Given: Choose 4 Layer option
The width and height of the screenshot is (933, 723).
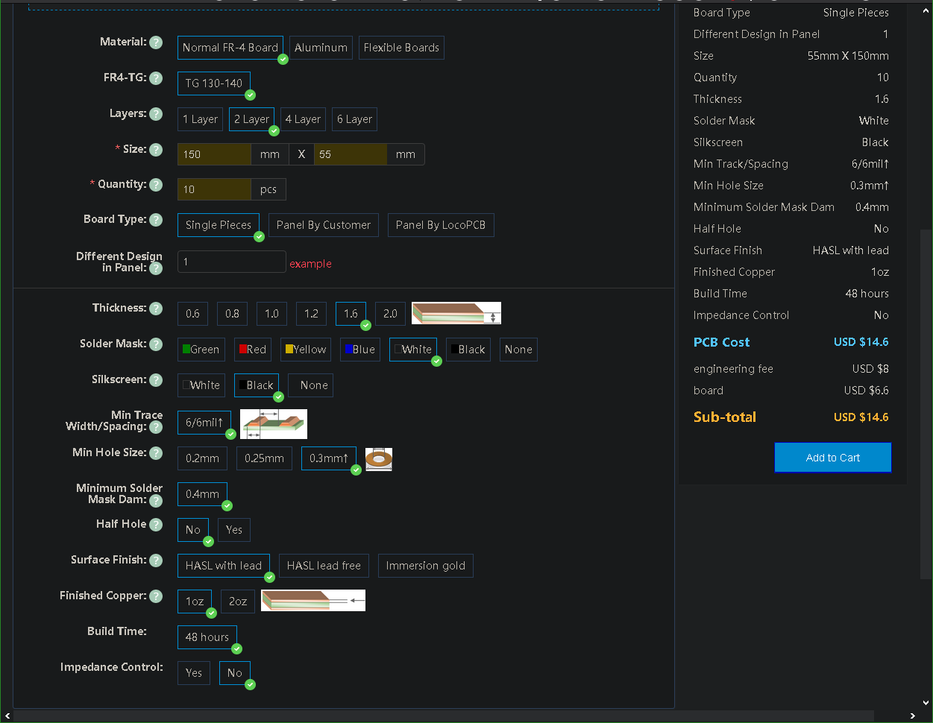Looking at the screenshot, I should coord(303,119).
